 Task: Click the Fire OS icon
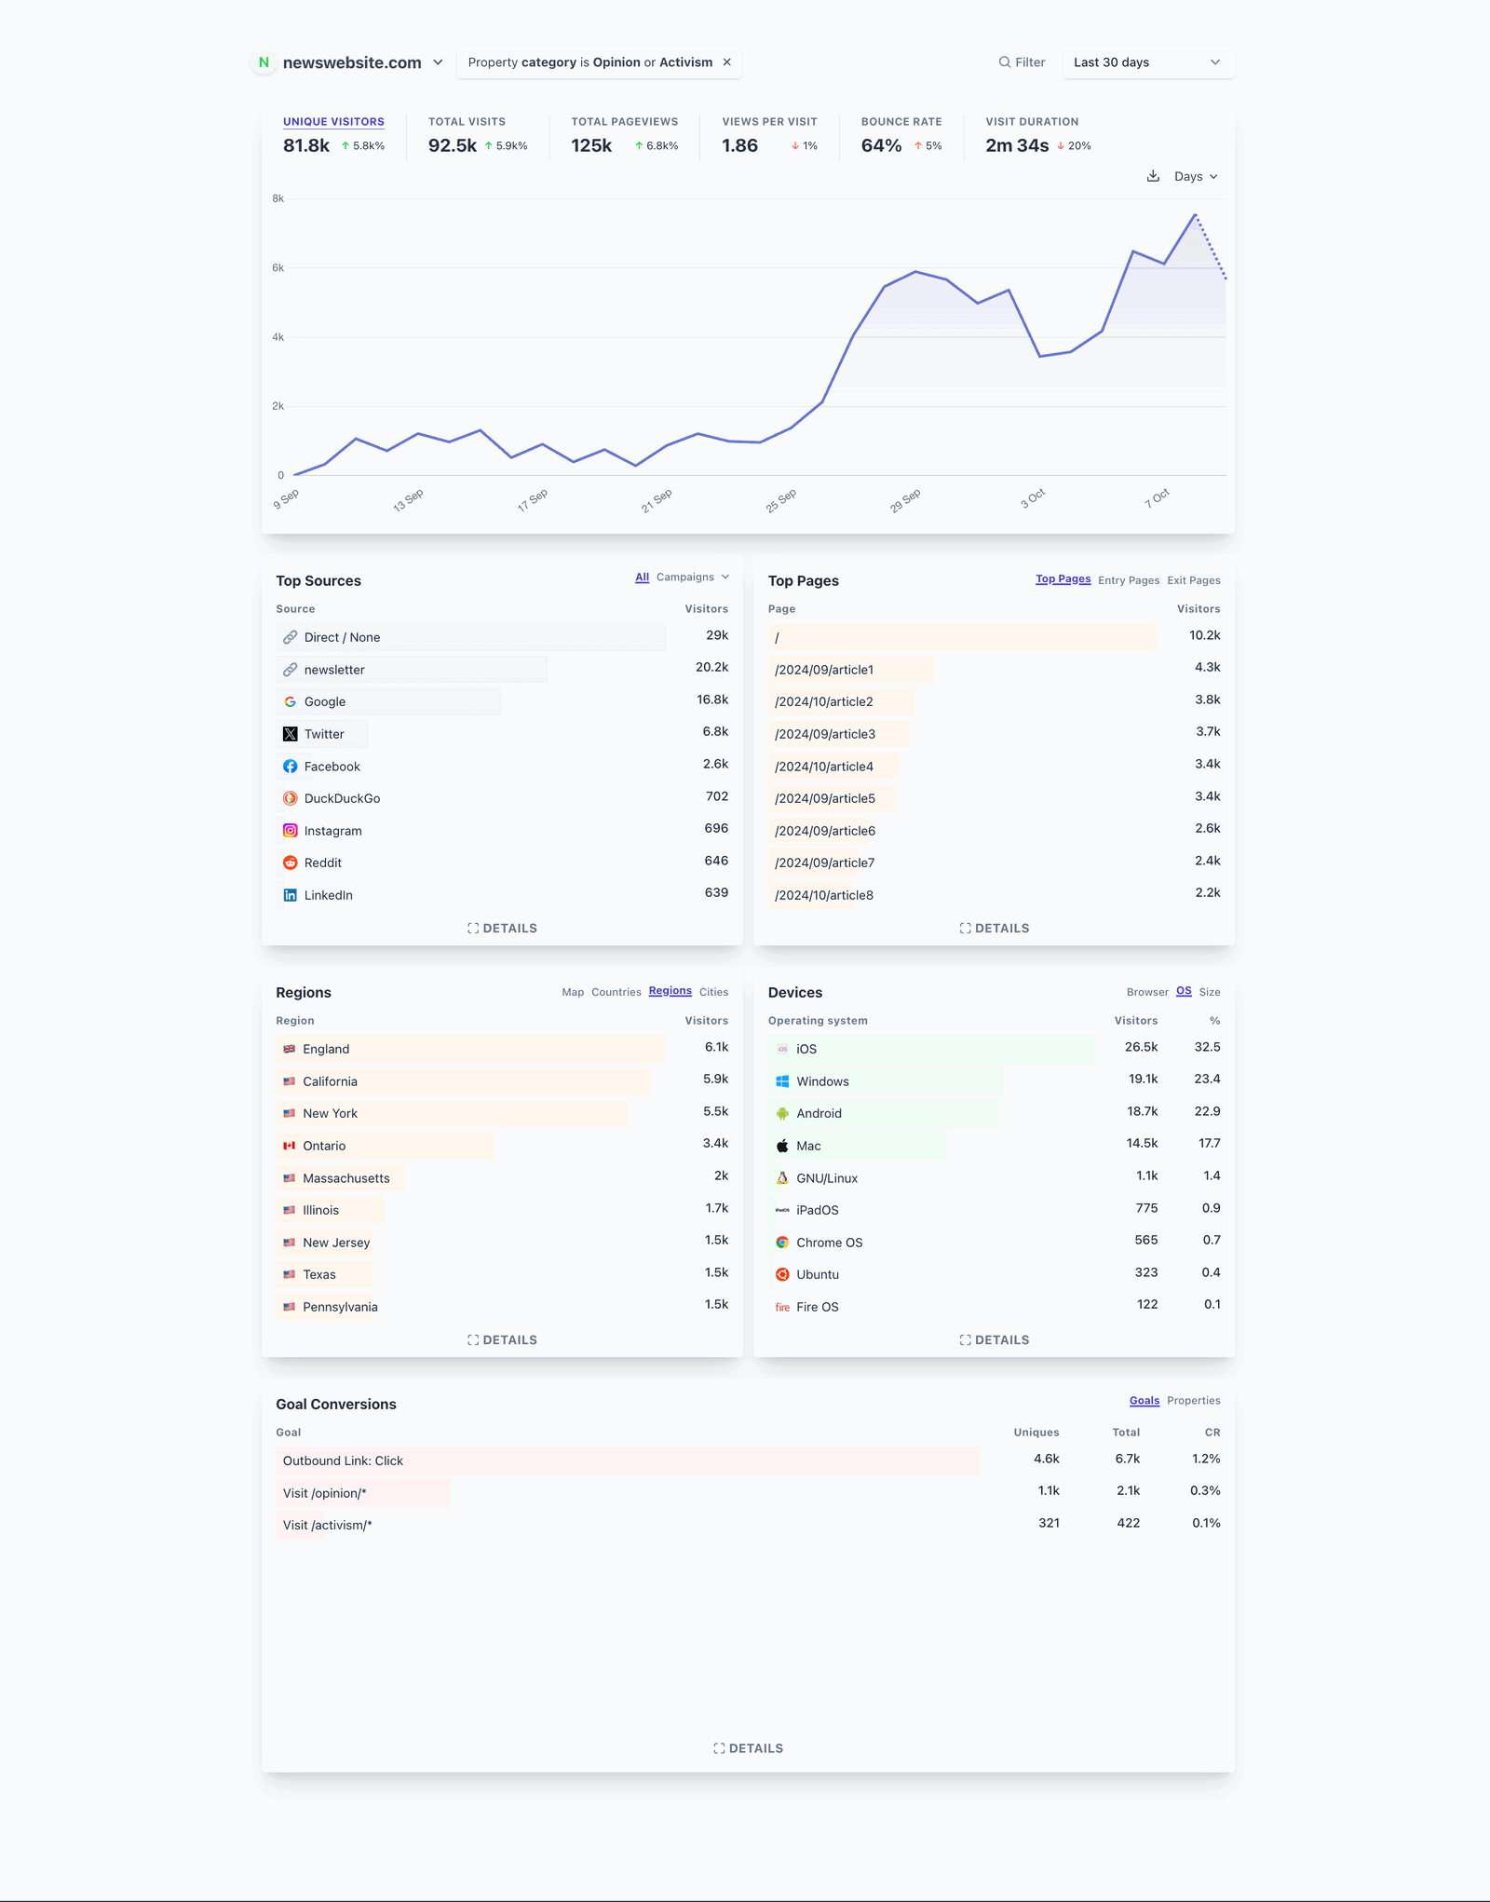click(782, 1307)
